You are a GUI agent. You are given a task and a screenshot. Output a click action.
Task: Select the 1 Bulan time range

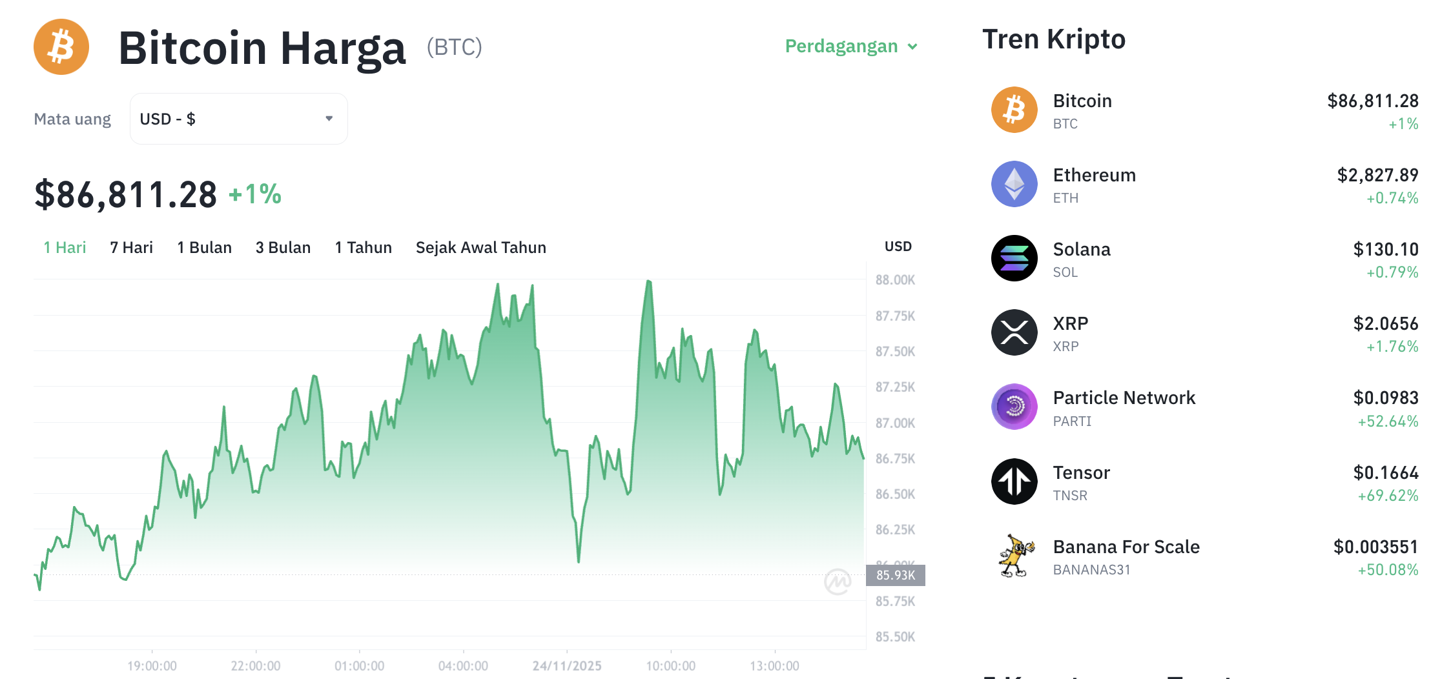[204, 247]
